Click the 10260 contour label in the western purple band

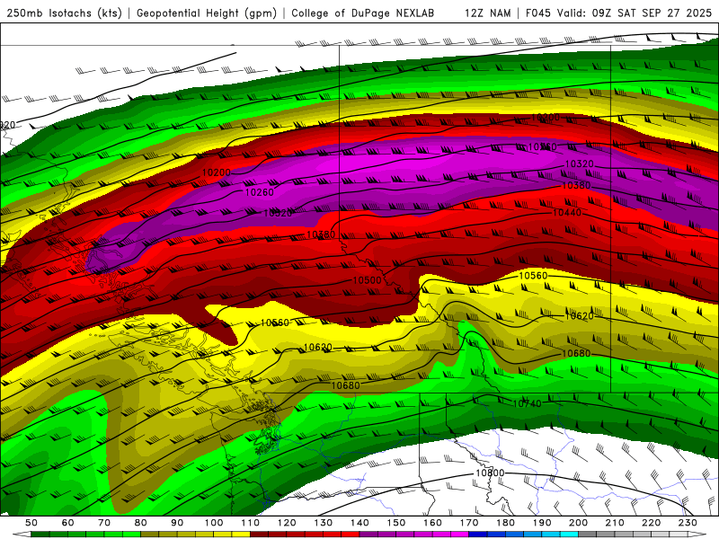(x=260, y=192)
